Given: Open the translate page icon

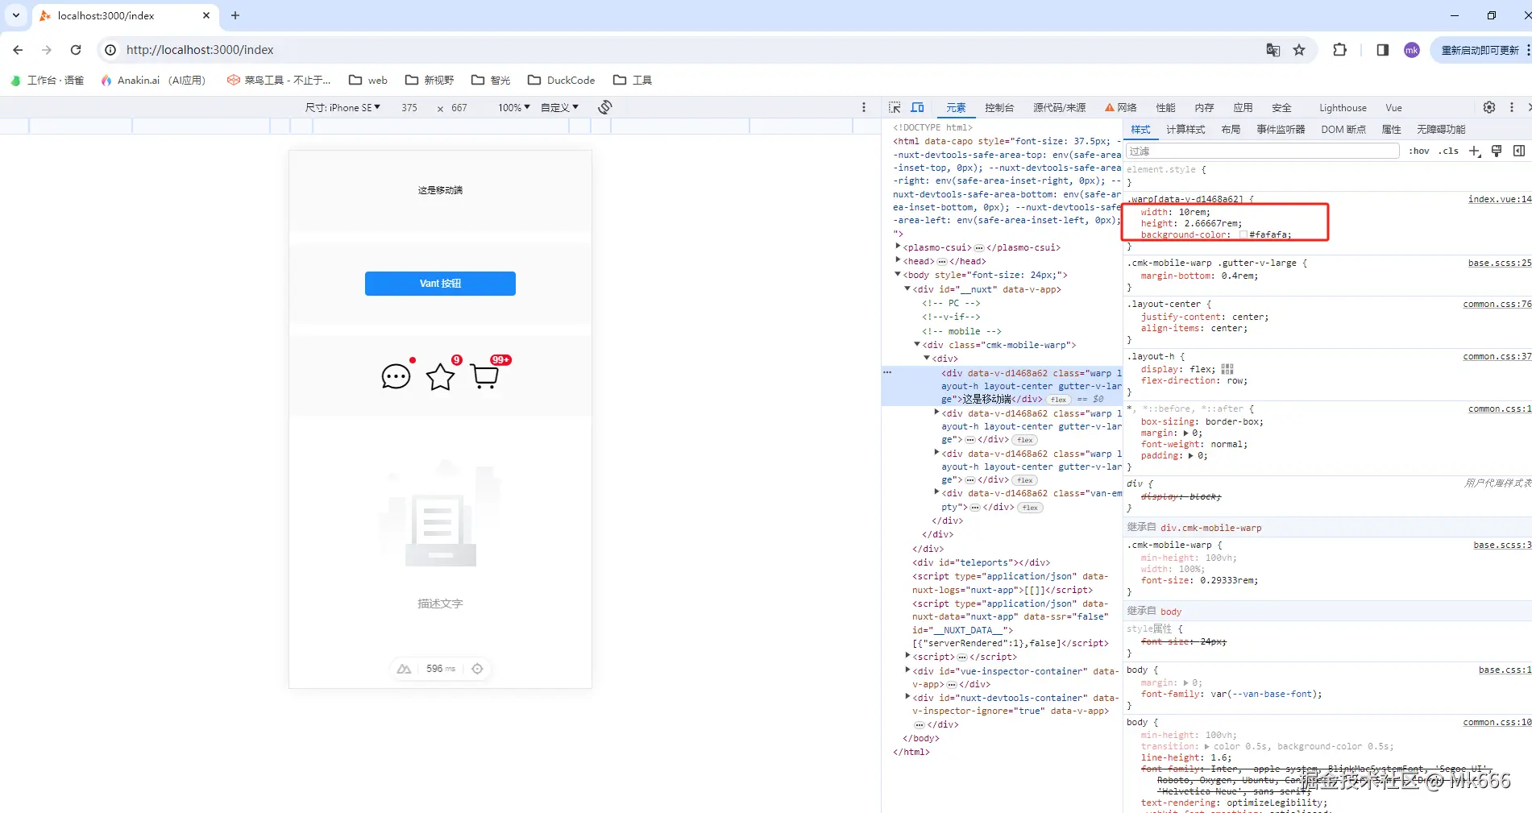Looking at the screenshot, I should pos(1273,50).
